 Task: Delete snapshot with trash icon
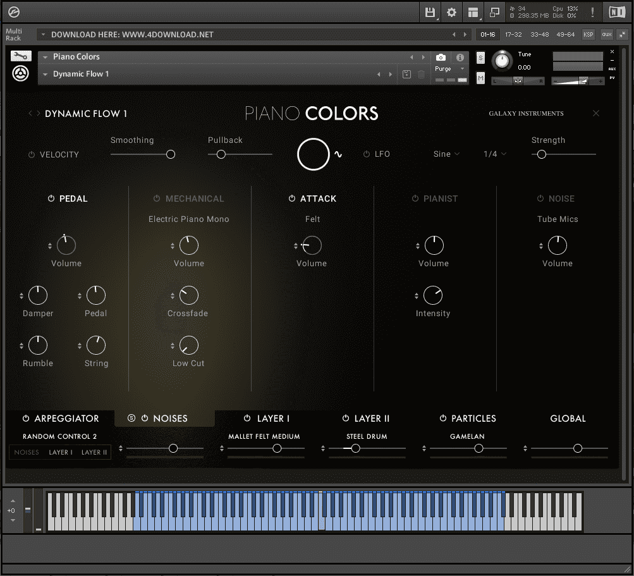[x=422, y=74]
